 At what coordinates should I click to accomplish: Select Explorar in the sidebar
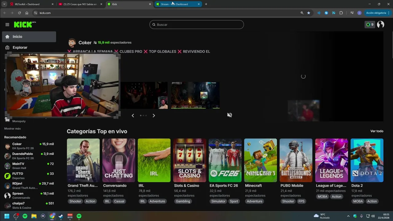pyautogui.click(x=29, y=48)
